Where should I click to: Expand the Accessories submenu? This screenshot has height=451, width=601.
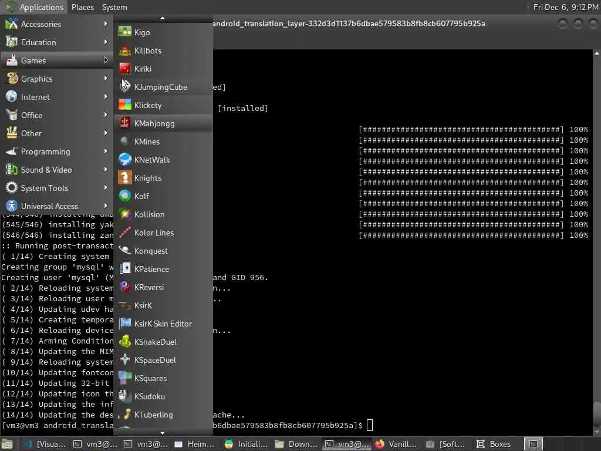coord(57,24)
